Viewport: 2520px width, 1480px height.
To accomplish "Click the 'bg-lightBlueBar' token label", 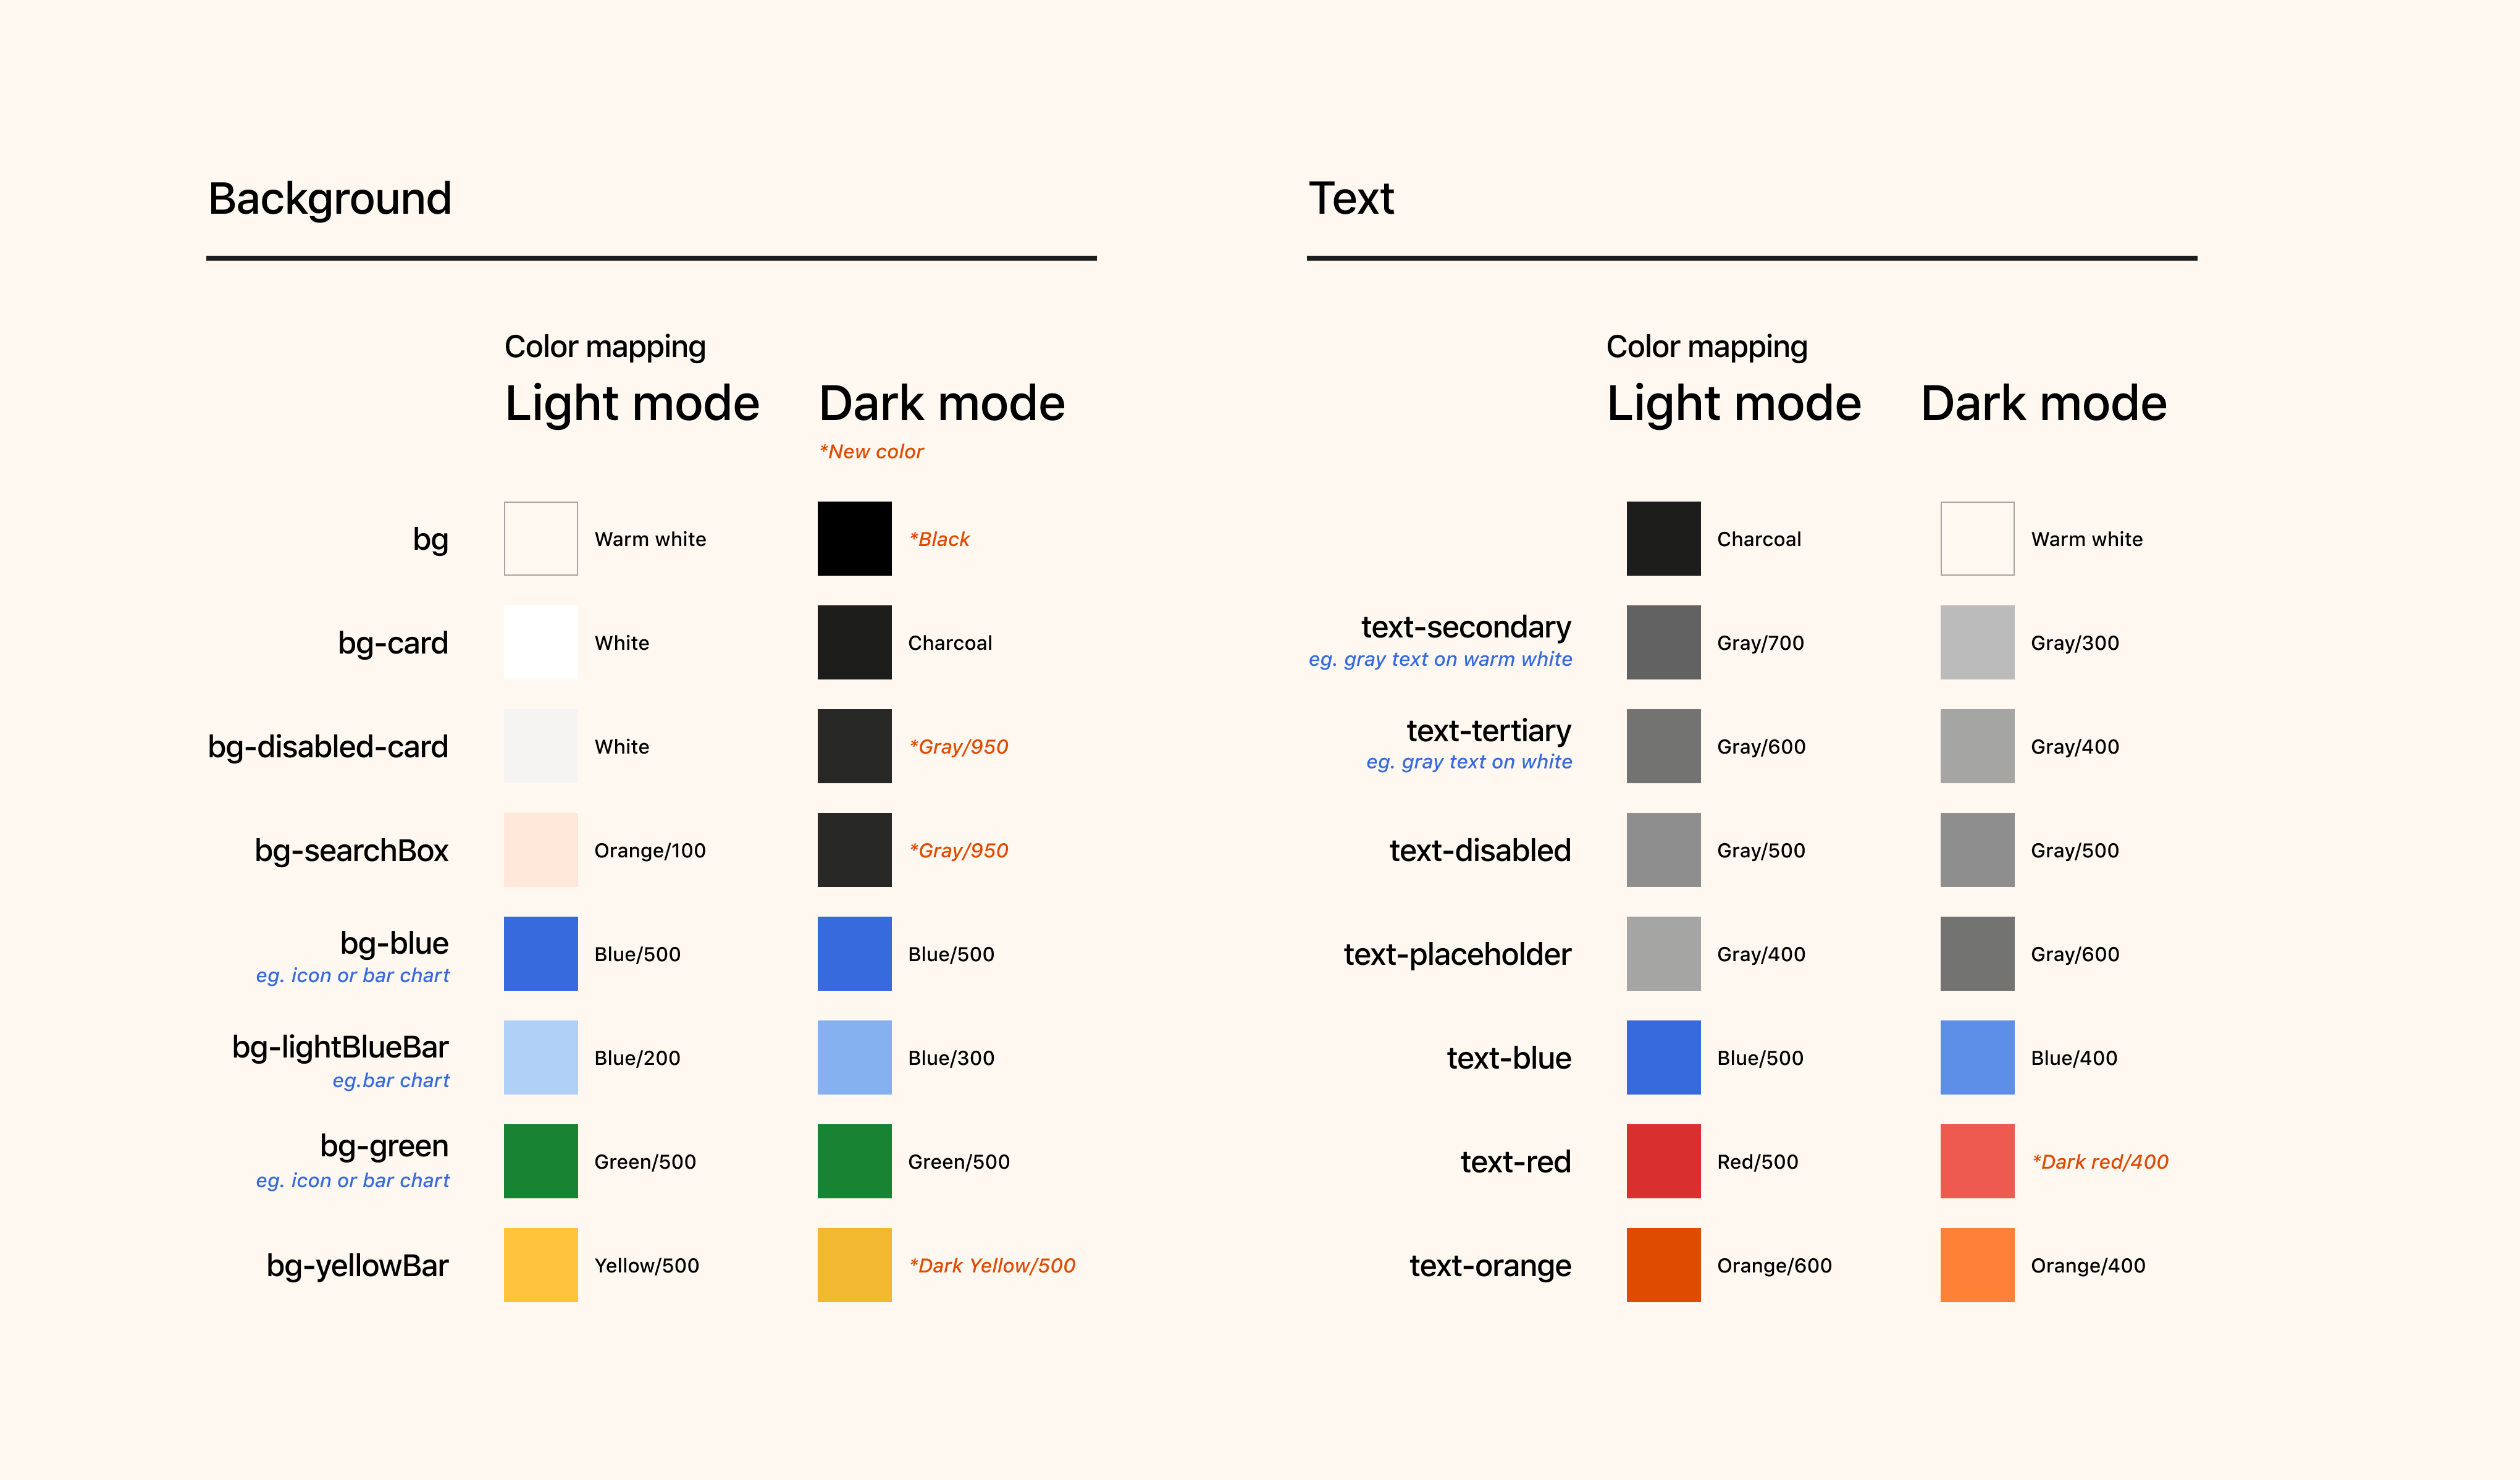I will click(340, 1047).
